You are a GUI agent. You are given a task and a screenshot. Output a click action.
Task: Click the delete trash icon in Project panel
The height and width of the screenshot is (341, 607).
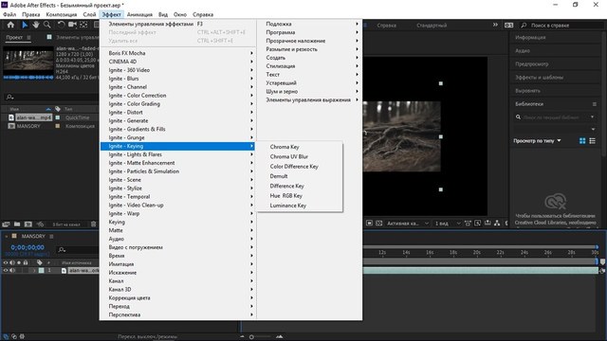click(93, 224)
